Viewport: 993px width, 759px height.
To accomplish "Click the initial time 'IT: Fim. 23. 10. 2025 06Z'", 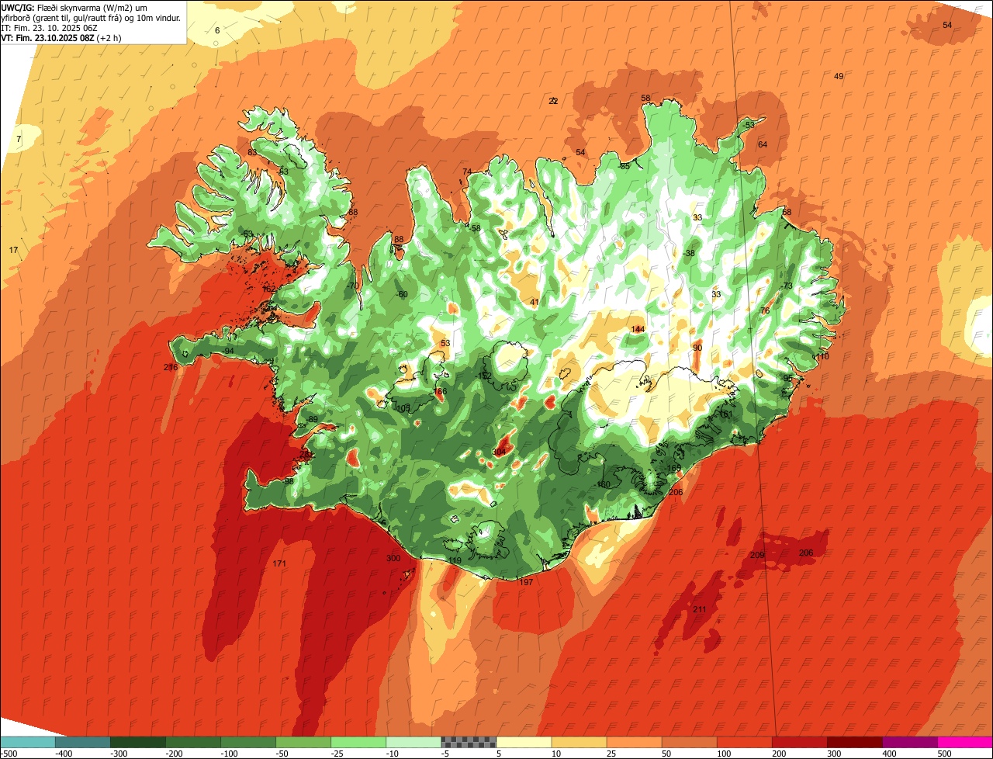I will point(50,27).
